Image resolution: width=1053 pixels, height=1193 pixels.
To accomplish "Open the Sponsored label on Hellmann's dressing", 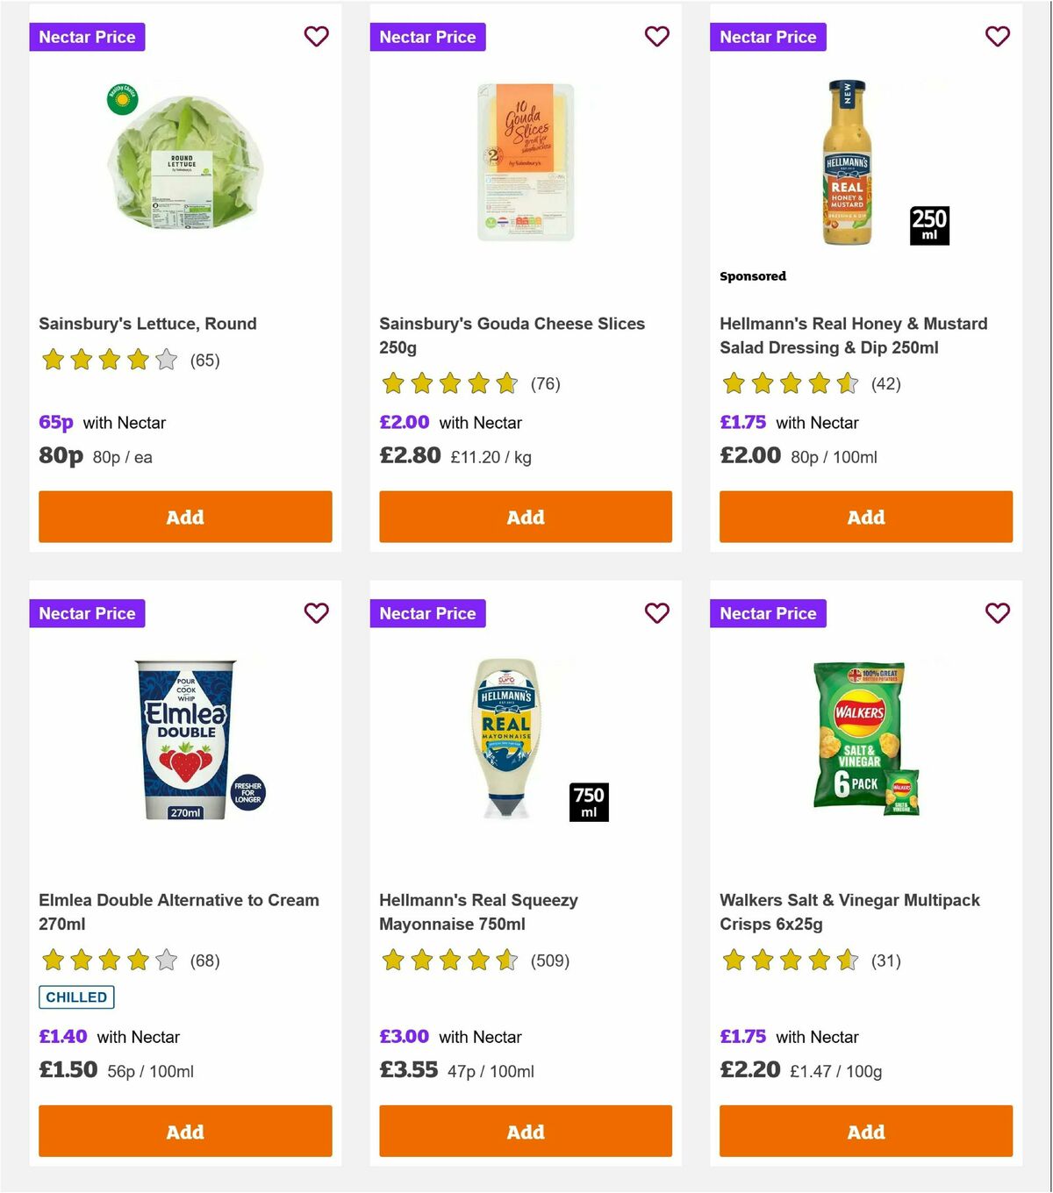I will pos(752,275).
